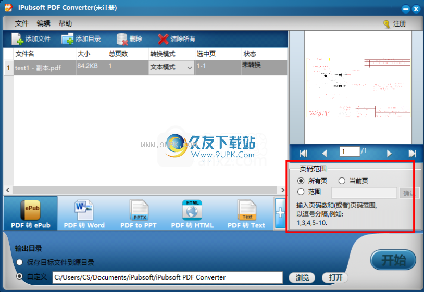This screenshot has height=292, width=424.
Task: Click the preview page number field
Action: tap(350, 151)
